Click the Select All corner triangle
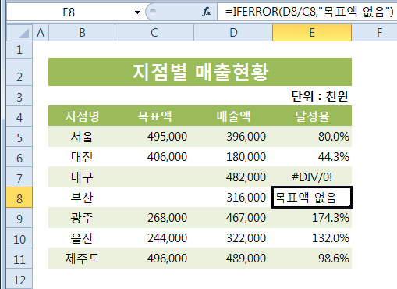The image size is (397, 289). [19, 33]
